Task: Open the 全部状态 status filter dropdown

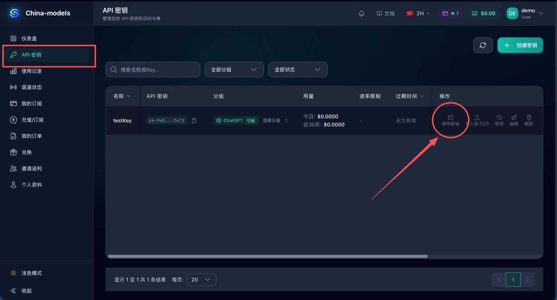Action: (298, 70)
